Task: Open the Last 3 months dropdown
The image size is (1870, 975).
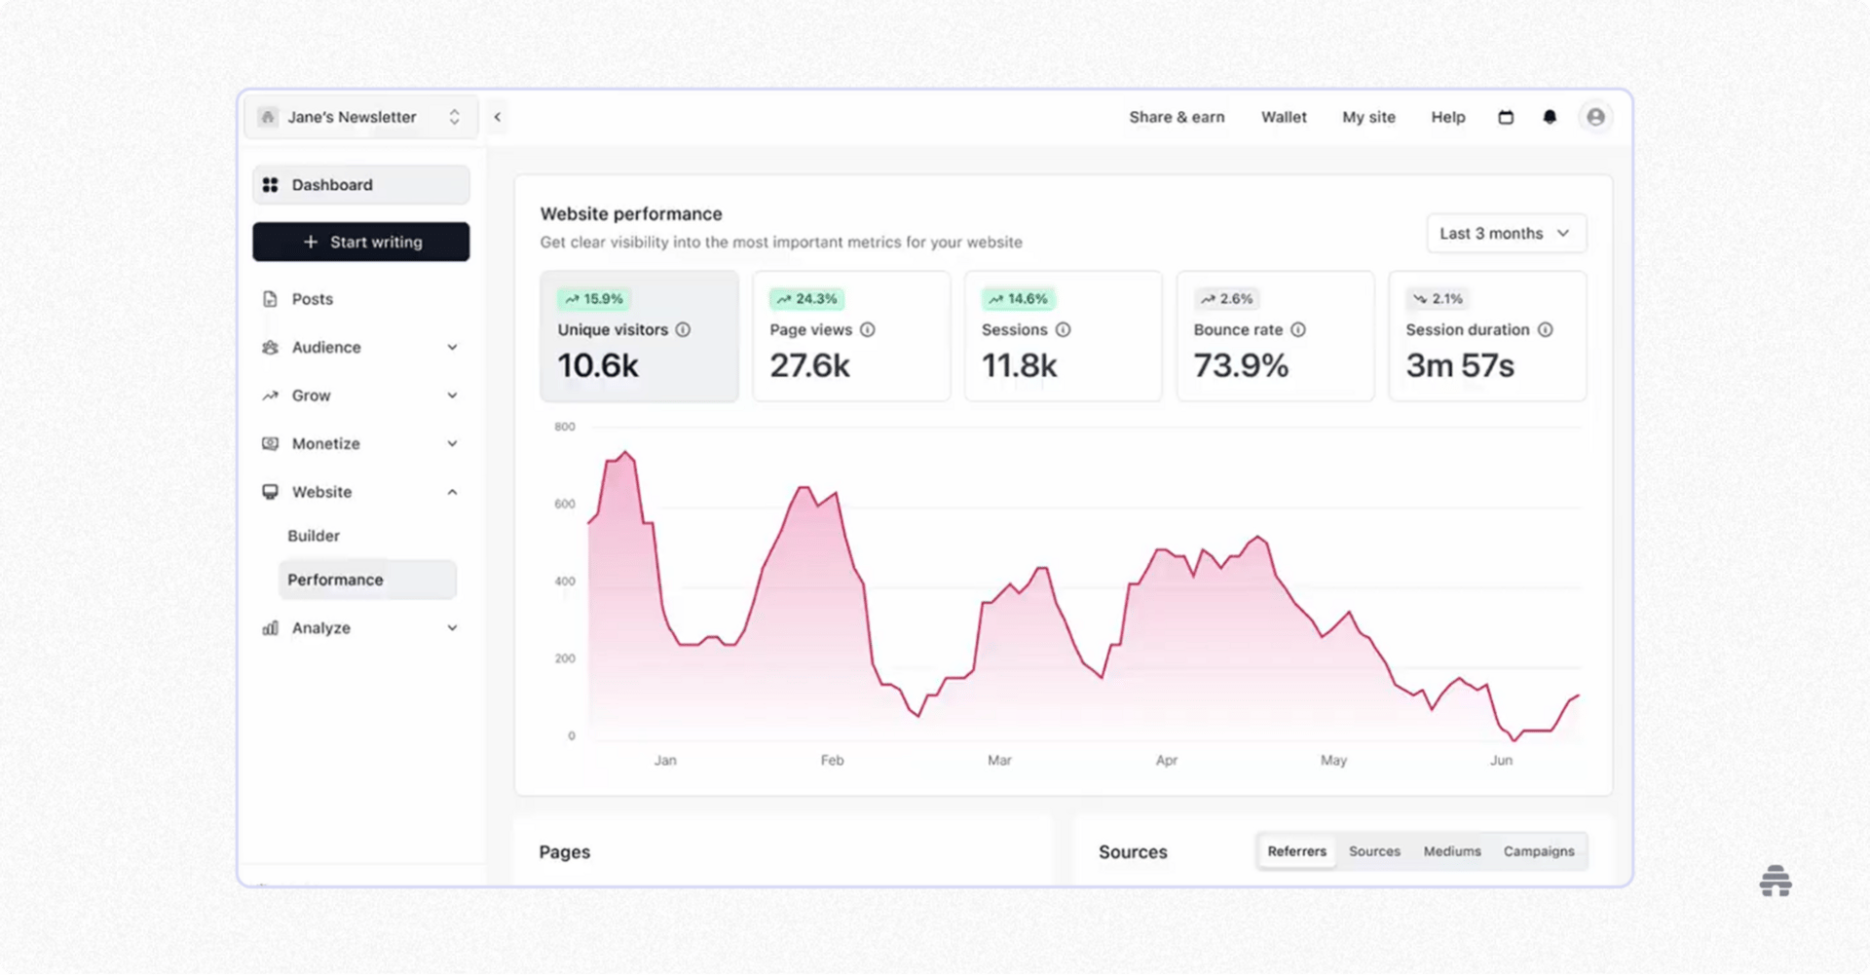Action: pos(1506,234)
